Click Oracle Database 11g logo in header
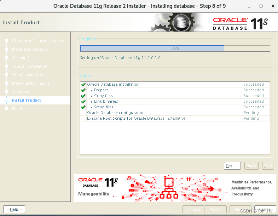Viewport: 278px width, 216px height. [241, 24]
